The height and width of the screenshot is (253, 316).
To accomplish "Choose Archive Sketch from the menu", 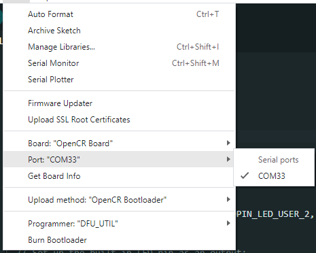I will (x=119, y=31).
